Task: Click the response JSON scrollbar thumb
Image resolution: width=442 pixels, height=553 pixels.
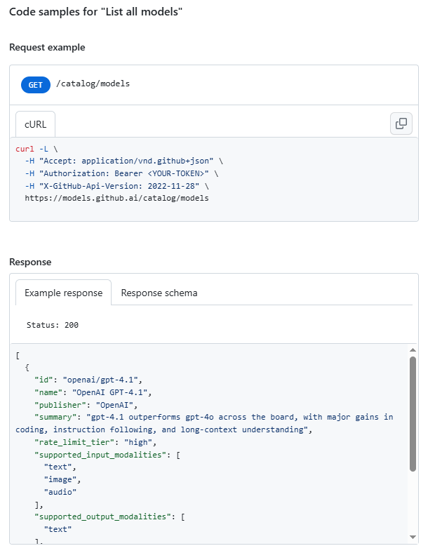Action: pyautogui.click(x=413, y=413)
